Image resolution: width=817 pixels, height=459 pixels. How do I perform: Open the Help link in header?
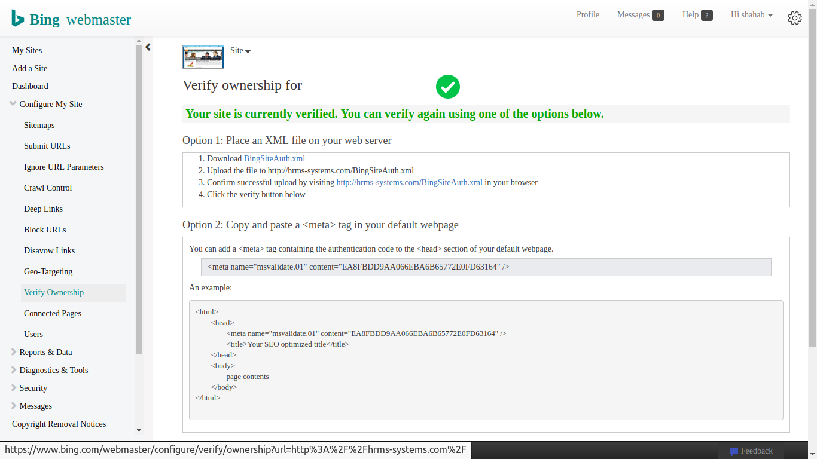pyautogui.click(x=690, y=15)
